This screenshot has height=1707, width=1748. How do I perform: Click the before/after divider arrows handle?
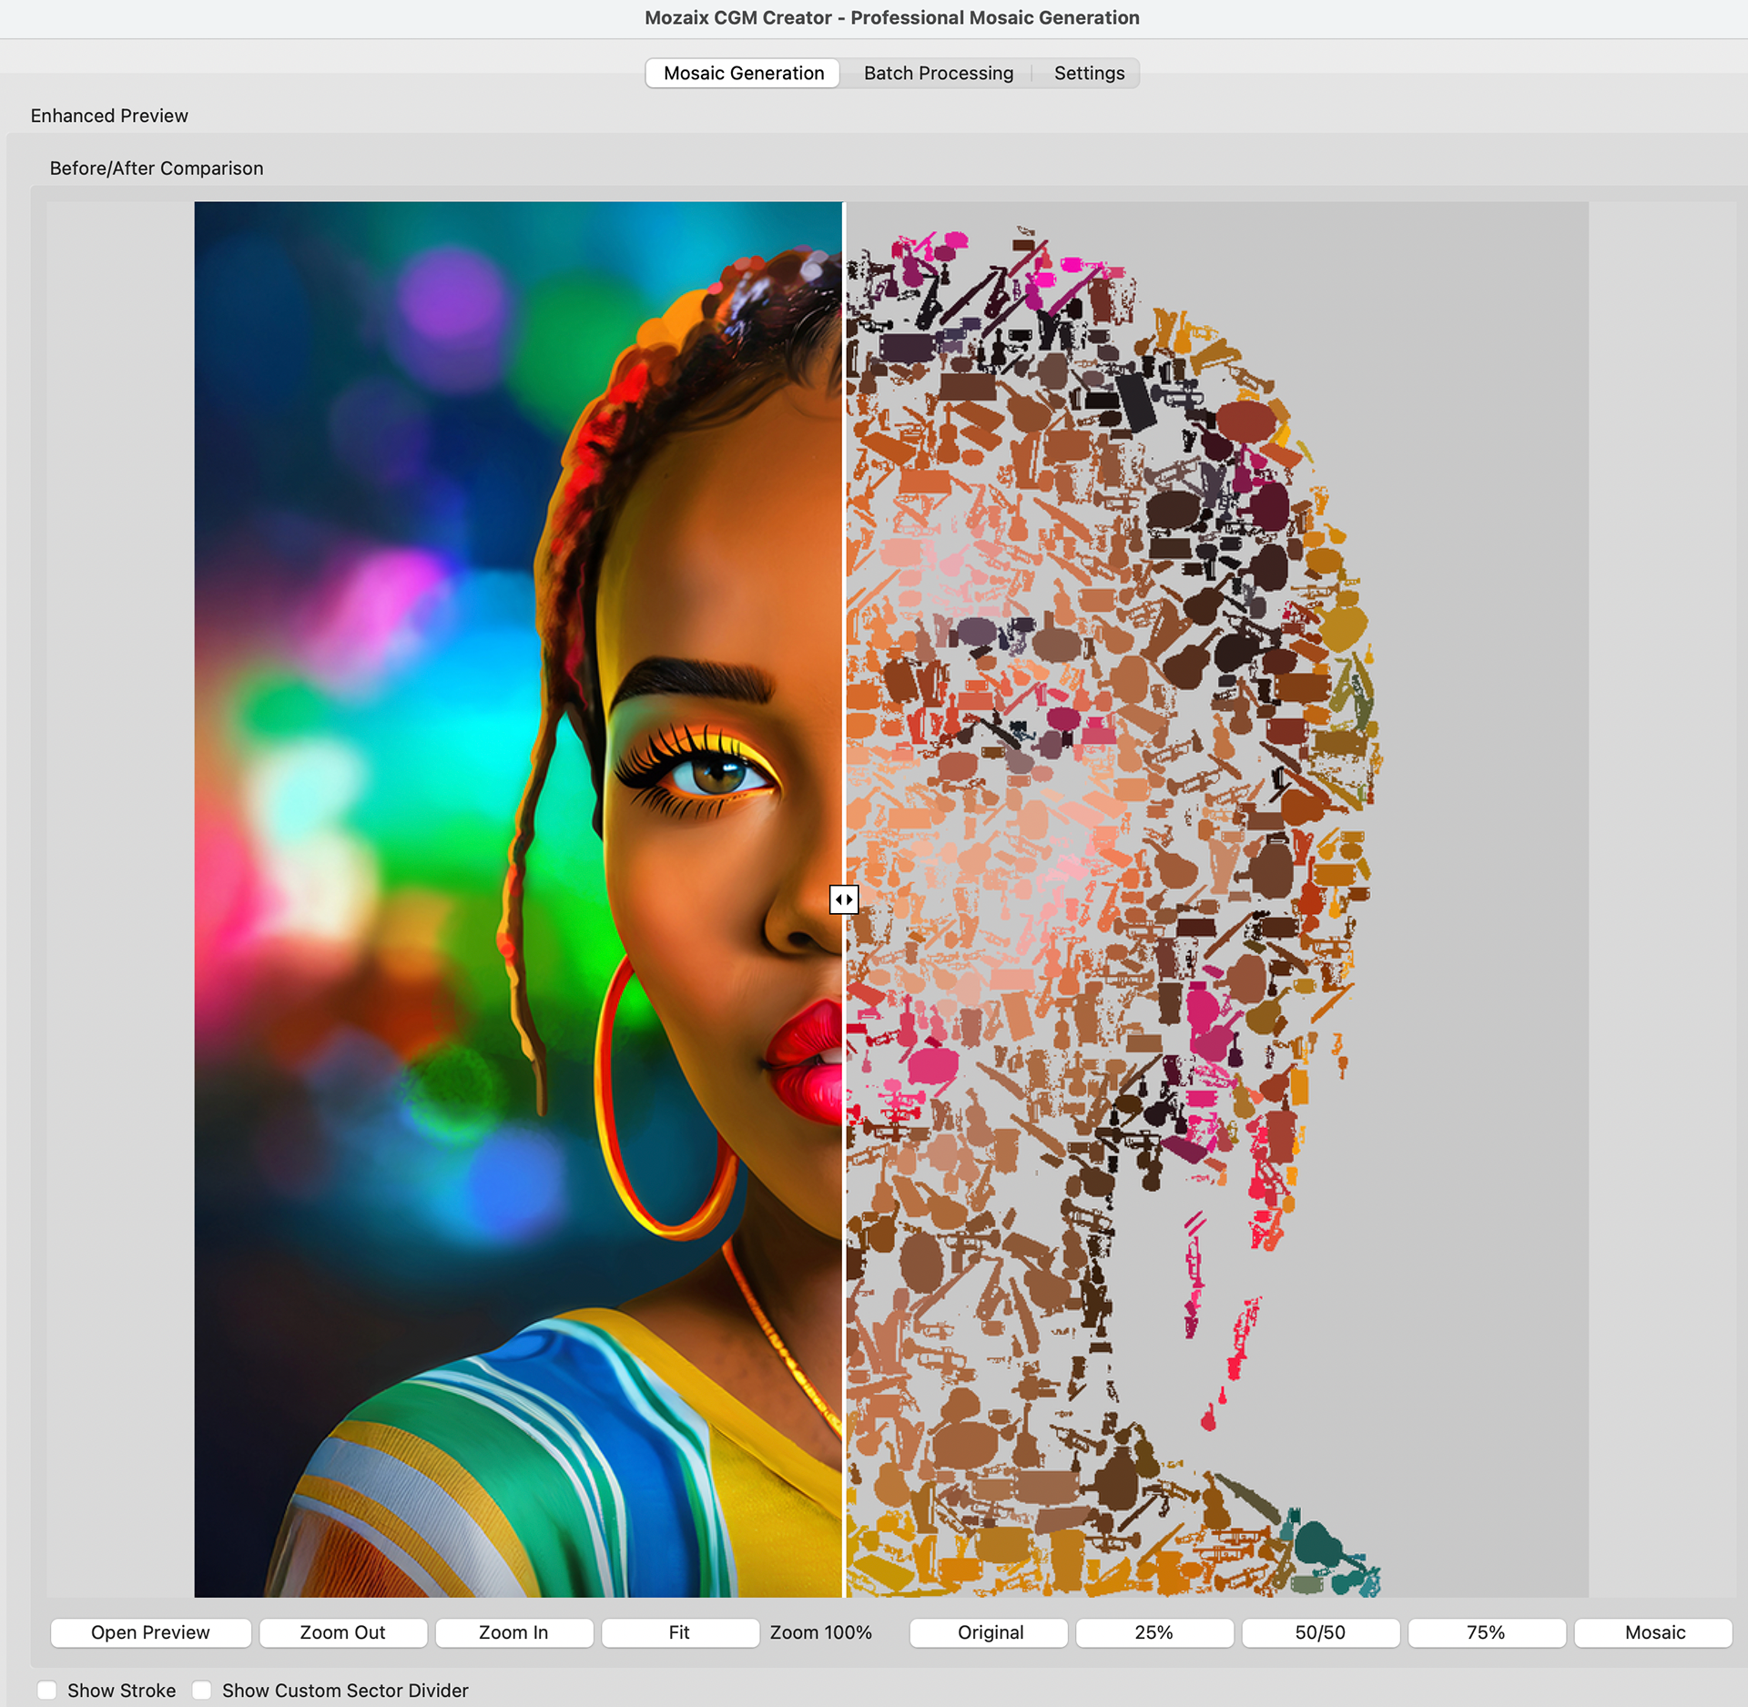pyautogui.click(x=843, y=899)
